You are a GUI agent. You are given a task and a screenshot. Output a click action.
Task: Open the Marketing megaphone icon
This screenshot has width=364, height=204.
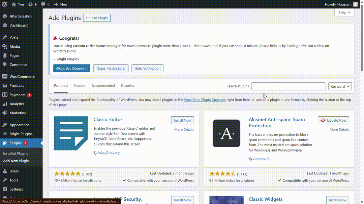pyautogui.click(x=5, y=113)
